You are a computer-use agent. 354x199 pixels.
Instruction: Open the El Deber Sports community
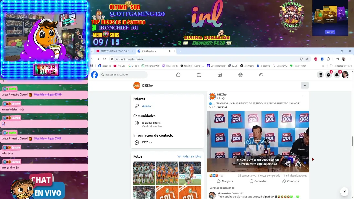pyautogui.click(x=151, y=123)
